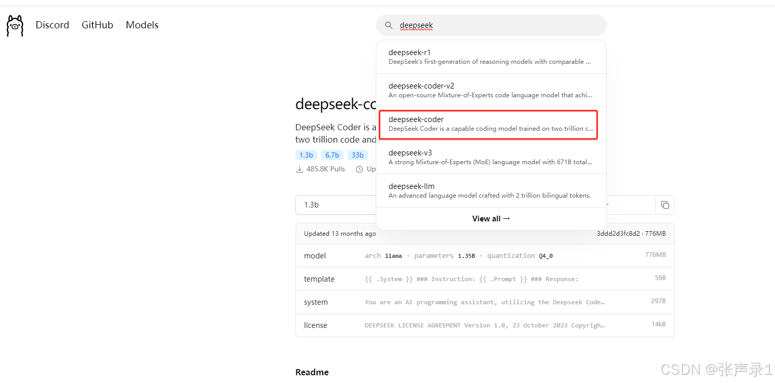Click the search magnifier icon
The height and width of the screenshot is (383, 775).
389,25
